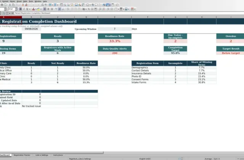
Task: Open the Data menu
Action: (x=25, y=1)
